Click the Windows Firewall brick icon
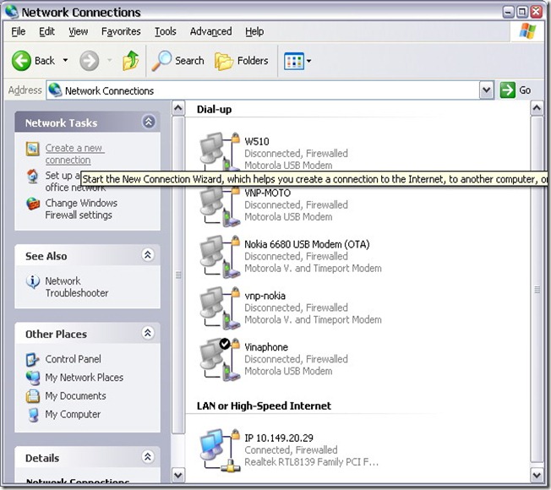551x490 pixels. 33,204
